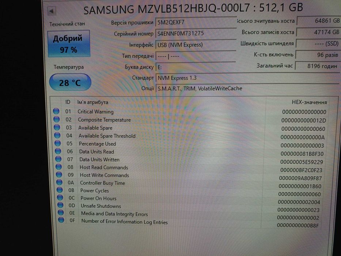Click the status dot for Power Cycles
This screenshot has width=341, height=256.
(60, 189)
